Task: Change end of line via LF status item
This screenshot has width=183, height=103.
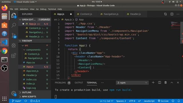Action: (139, 101)
